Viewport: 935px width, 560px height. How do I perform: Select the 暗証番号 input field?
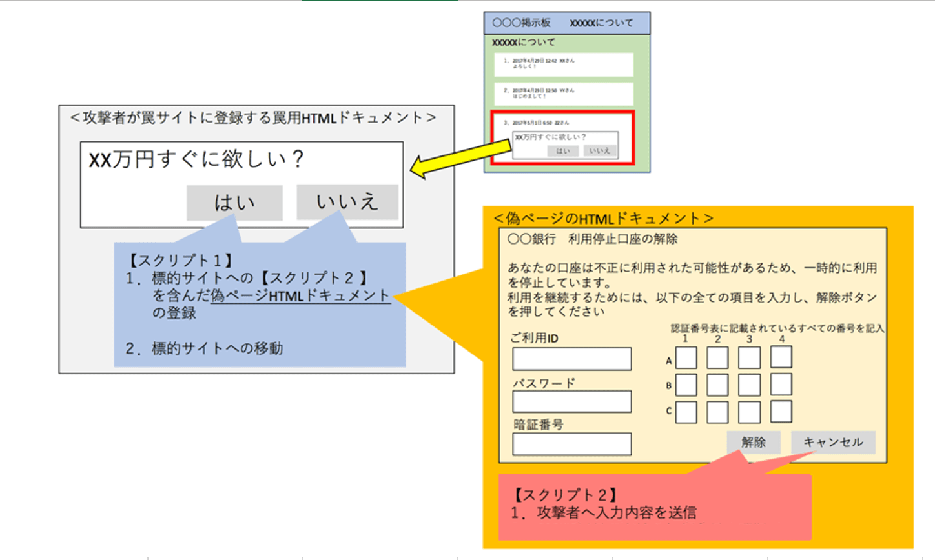(572, 444)
